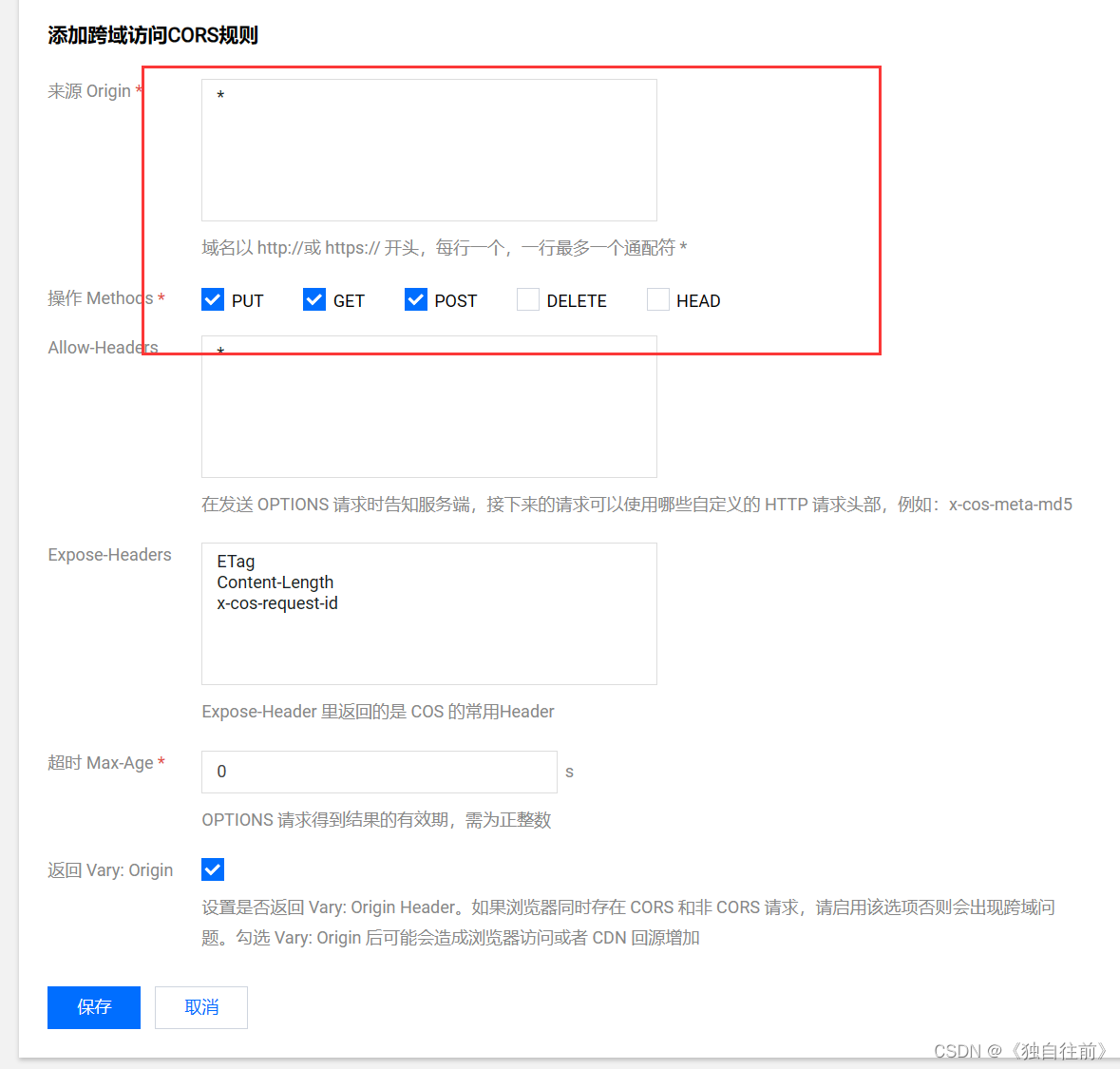Click x-cos-request-id in Expose-Headers

[x=277, y=602]
